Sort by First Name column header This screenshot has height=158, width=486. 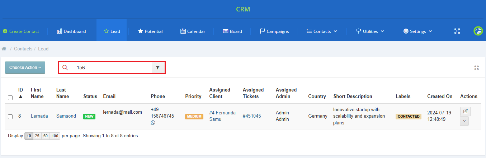coord(37,93)
